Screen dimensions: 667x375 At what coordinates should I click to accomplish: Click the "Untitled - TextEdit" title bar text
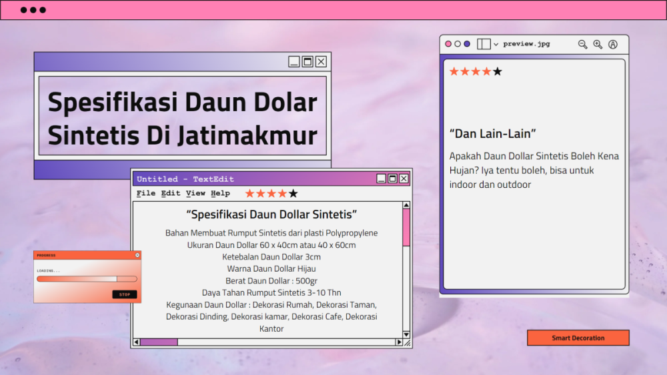click(x=185, y=179)
